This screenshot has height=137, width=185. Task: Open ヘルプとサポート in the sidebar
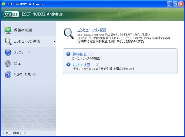pos(29,75)
